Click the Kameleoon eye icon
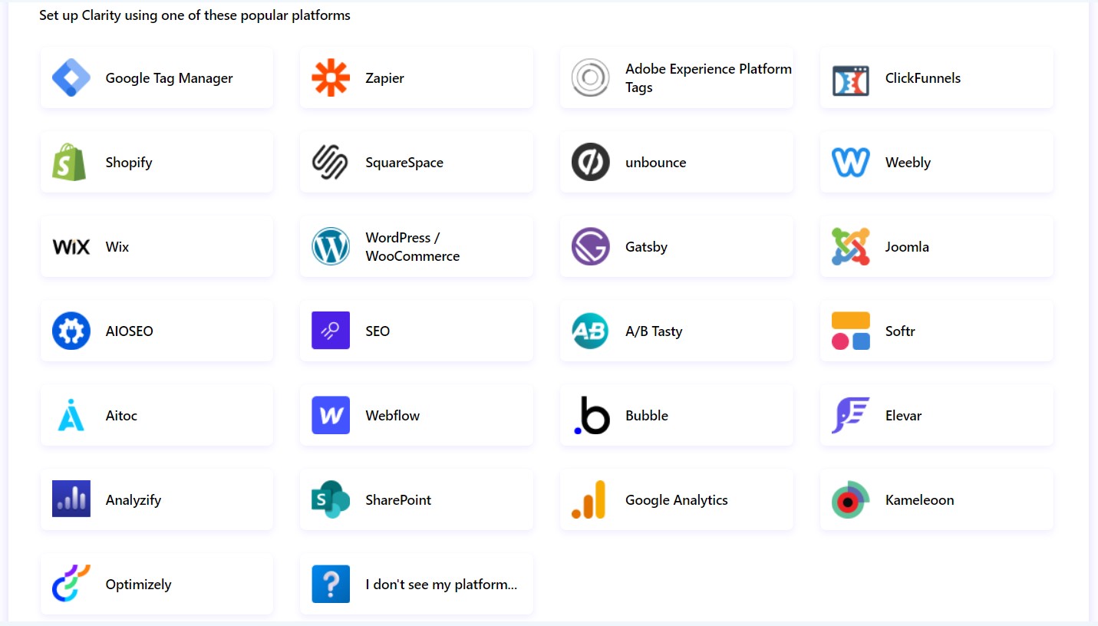1098x626 pixels. tap(851, 499)
